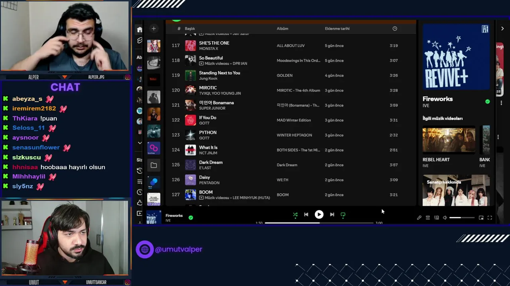This screenshot has height=286, width=510.
Task: Open the Jung Kook artist link
Action: (x=208, y=78)
